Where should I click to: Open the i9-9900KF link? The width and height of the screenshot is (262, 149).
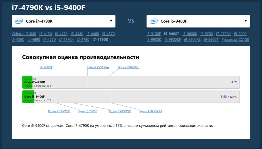(x=173, y=40)
